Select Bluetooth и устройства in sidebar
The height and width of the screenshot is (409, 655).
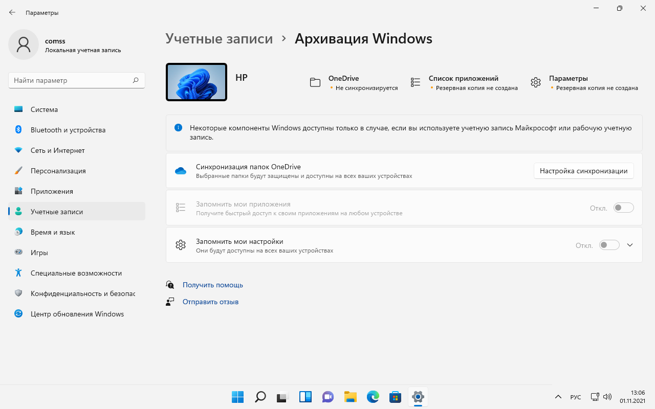click(x=67, y=129)
